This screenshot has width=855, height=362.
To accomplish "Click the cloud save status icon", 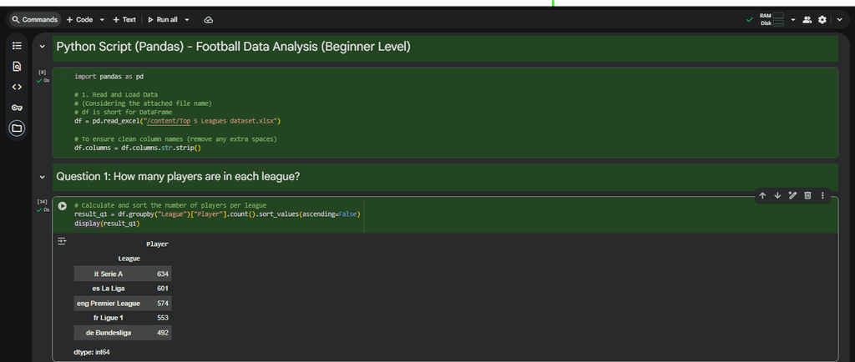I will (208, 19).
